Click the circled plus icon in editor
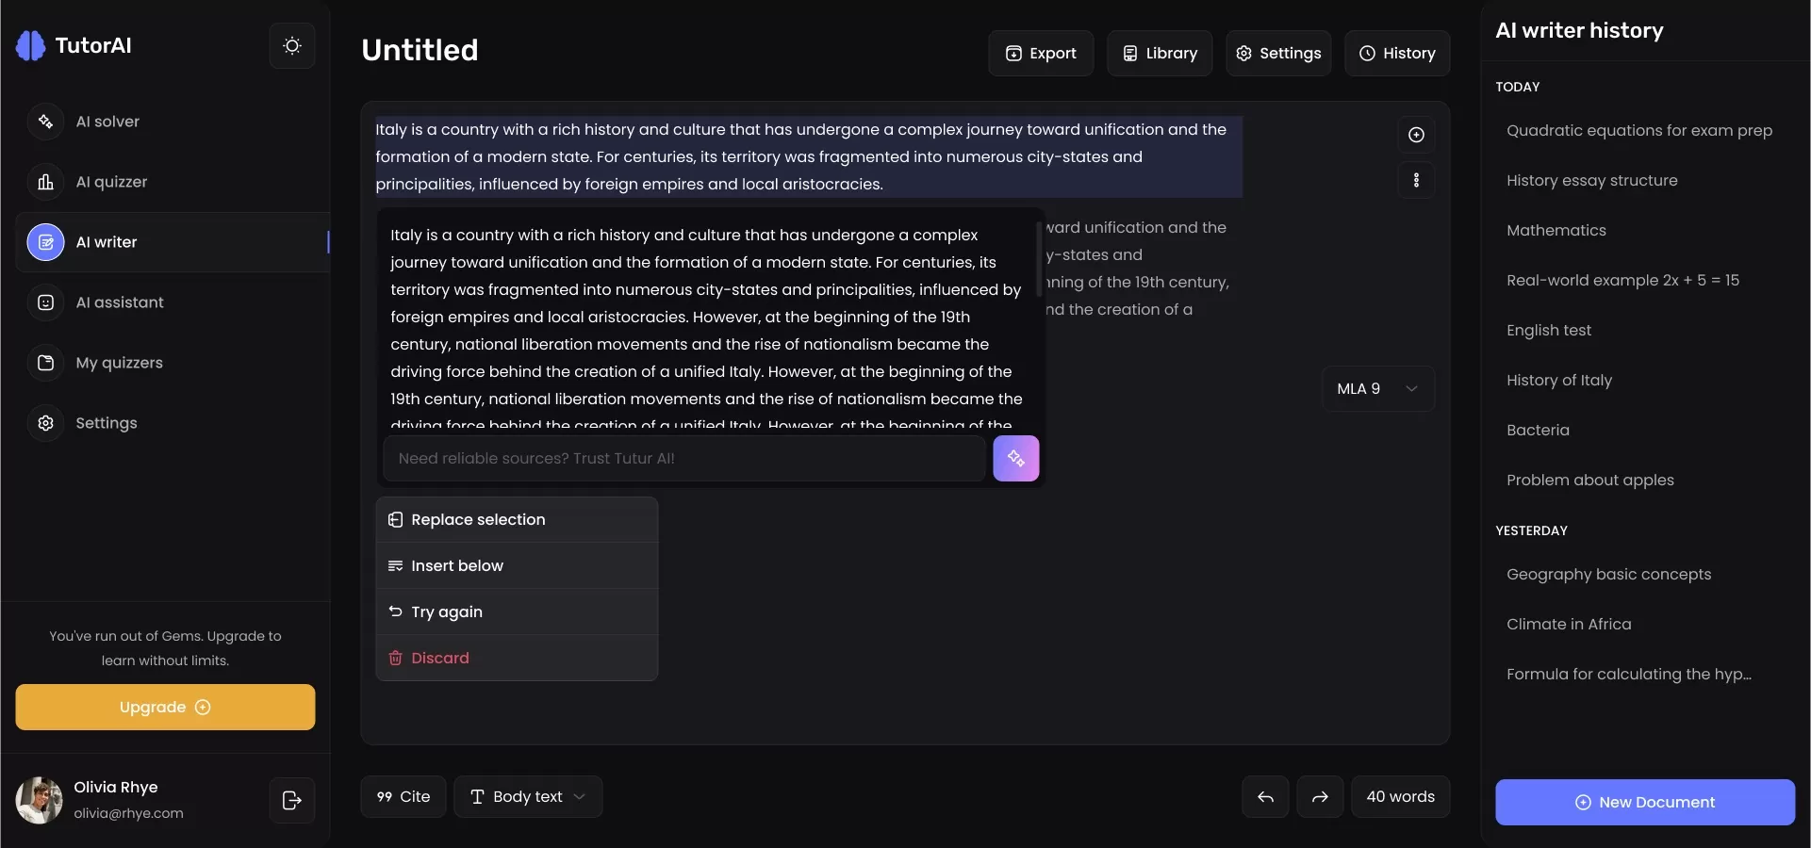The width and height of the screenshot is (1811, 848). (1415, 135)
